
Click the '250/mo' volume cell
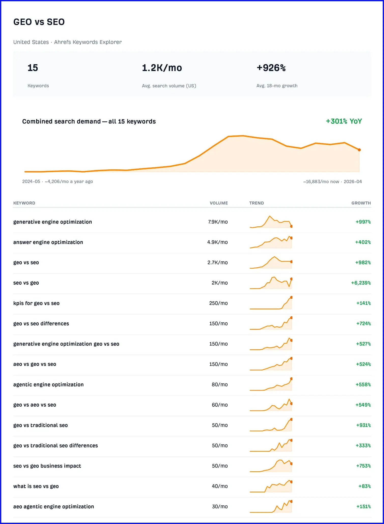pyautogui.click(x=218, y=303)
